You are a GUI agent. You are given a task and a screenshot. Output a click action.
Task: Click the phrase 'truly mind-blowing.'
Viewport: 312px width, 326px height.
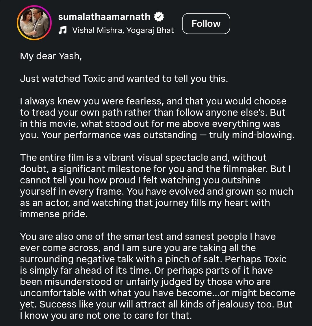252,135
